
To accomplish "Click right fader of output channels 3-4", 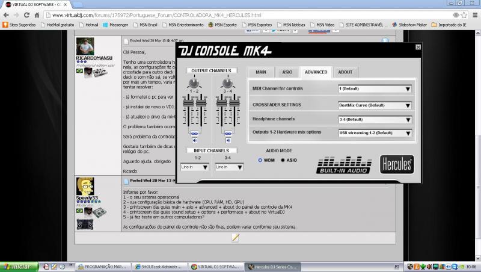I will pos(234,103).
